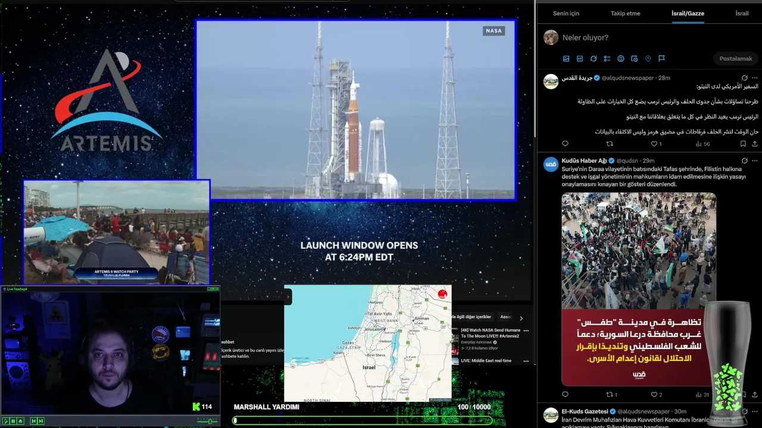Open the Tafas protest image
This screenshot has width=762, height=428.
[x=638, y=289]
